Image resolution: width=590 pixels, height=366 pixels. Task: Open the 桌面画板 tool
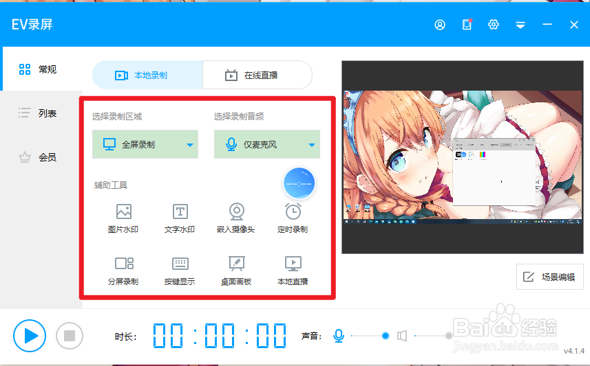click(236, 271)
